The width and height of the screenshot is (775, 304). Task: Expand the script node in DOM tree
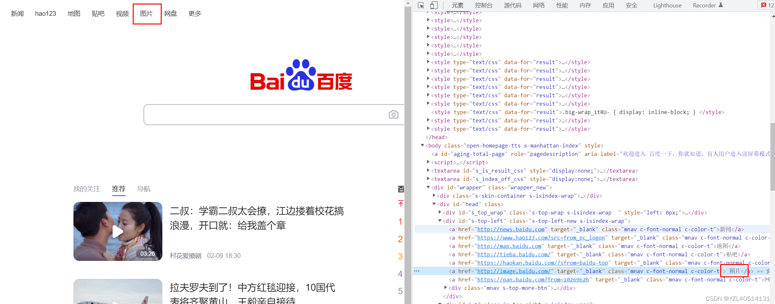pyautogui.click(x=428, y=162)
